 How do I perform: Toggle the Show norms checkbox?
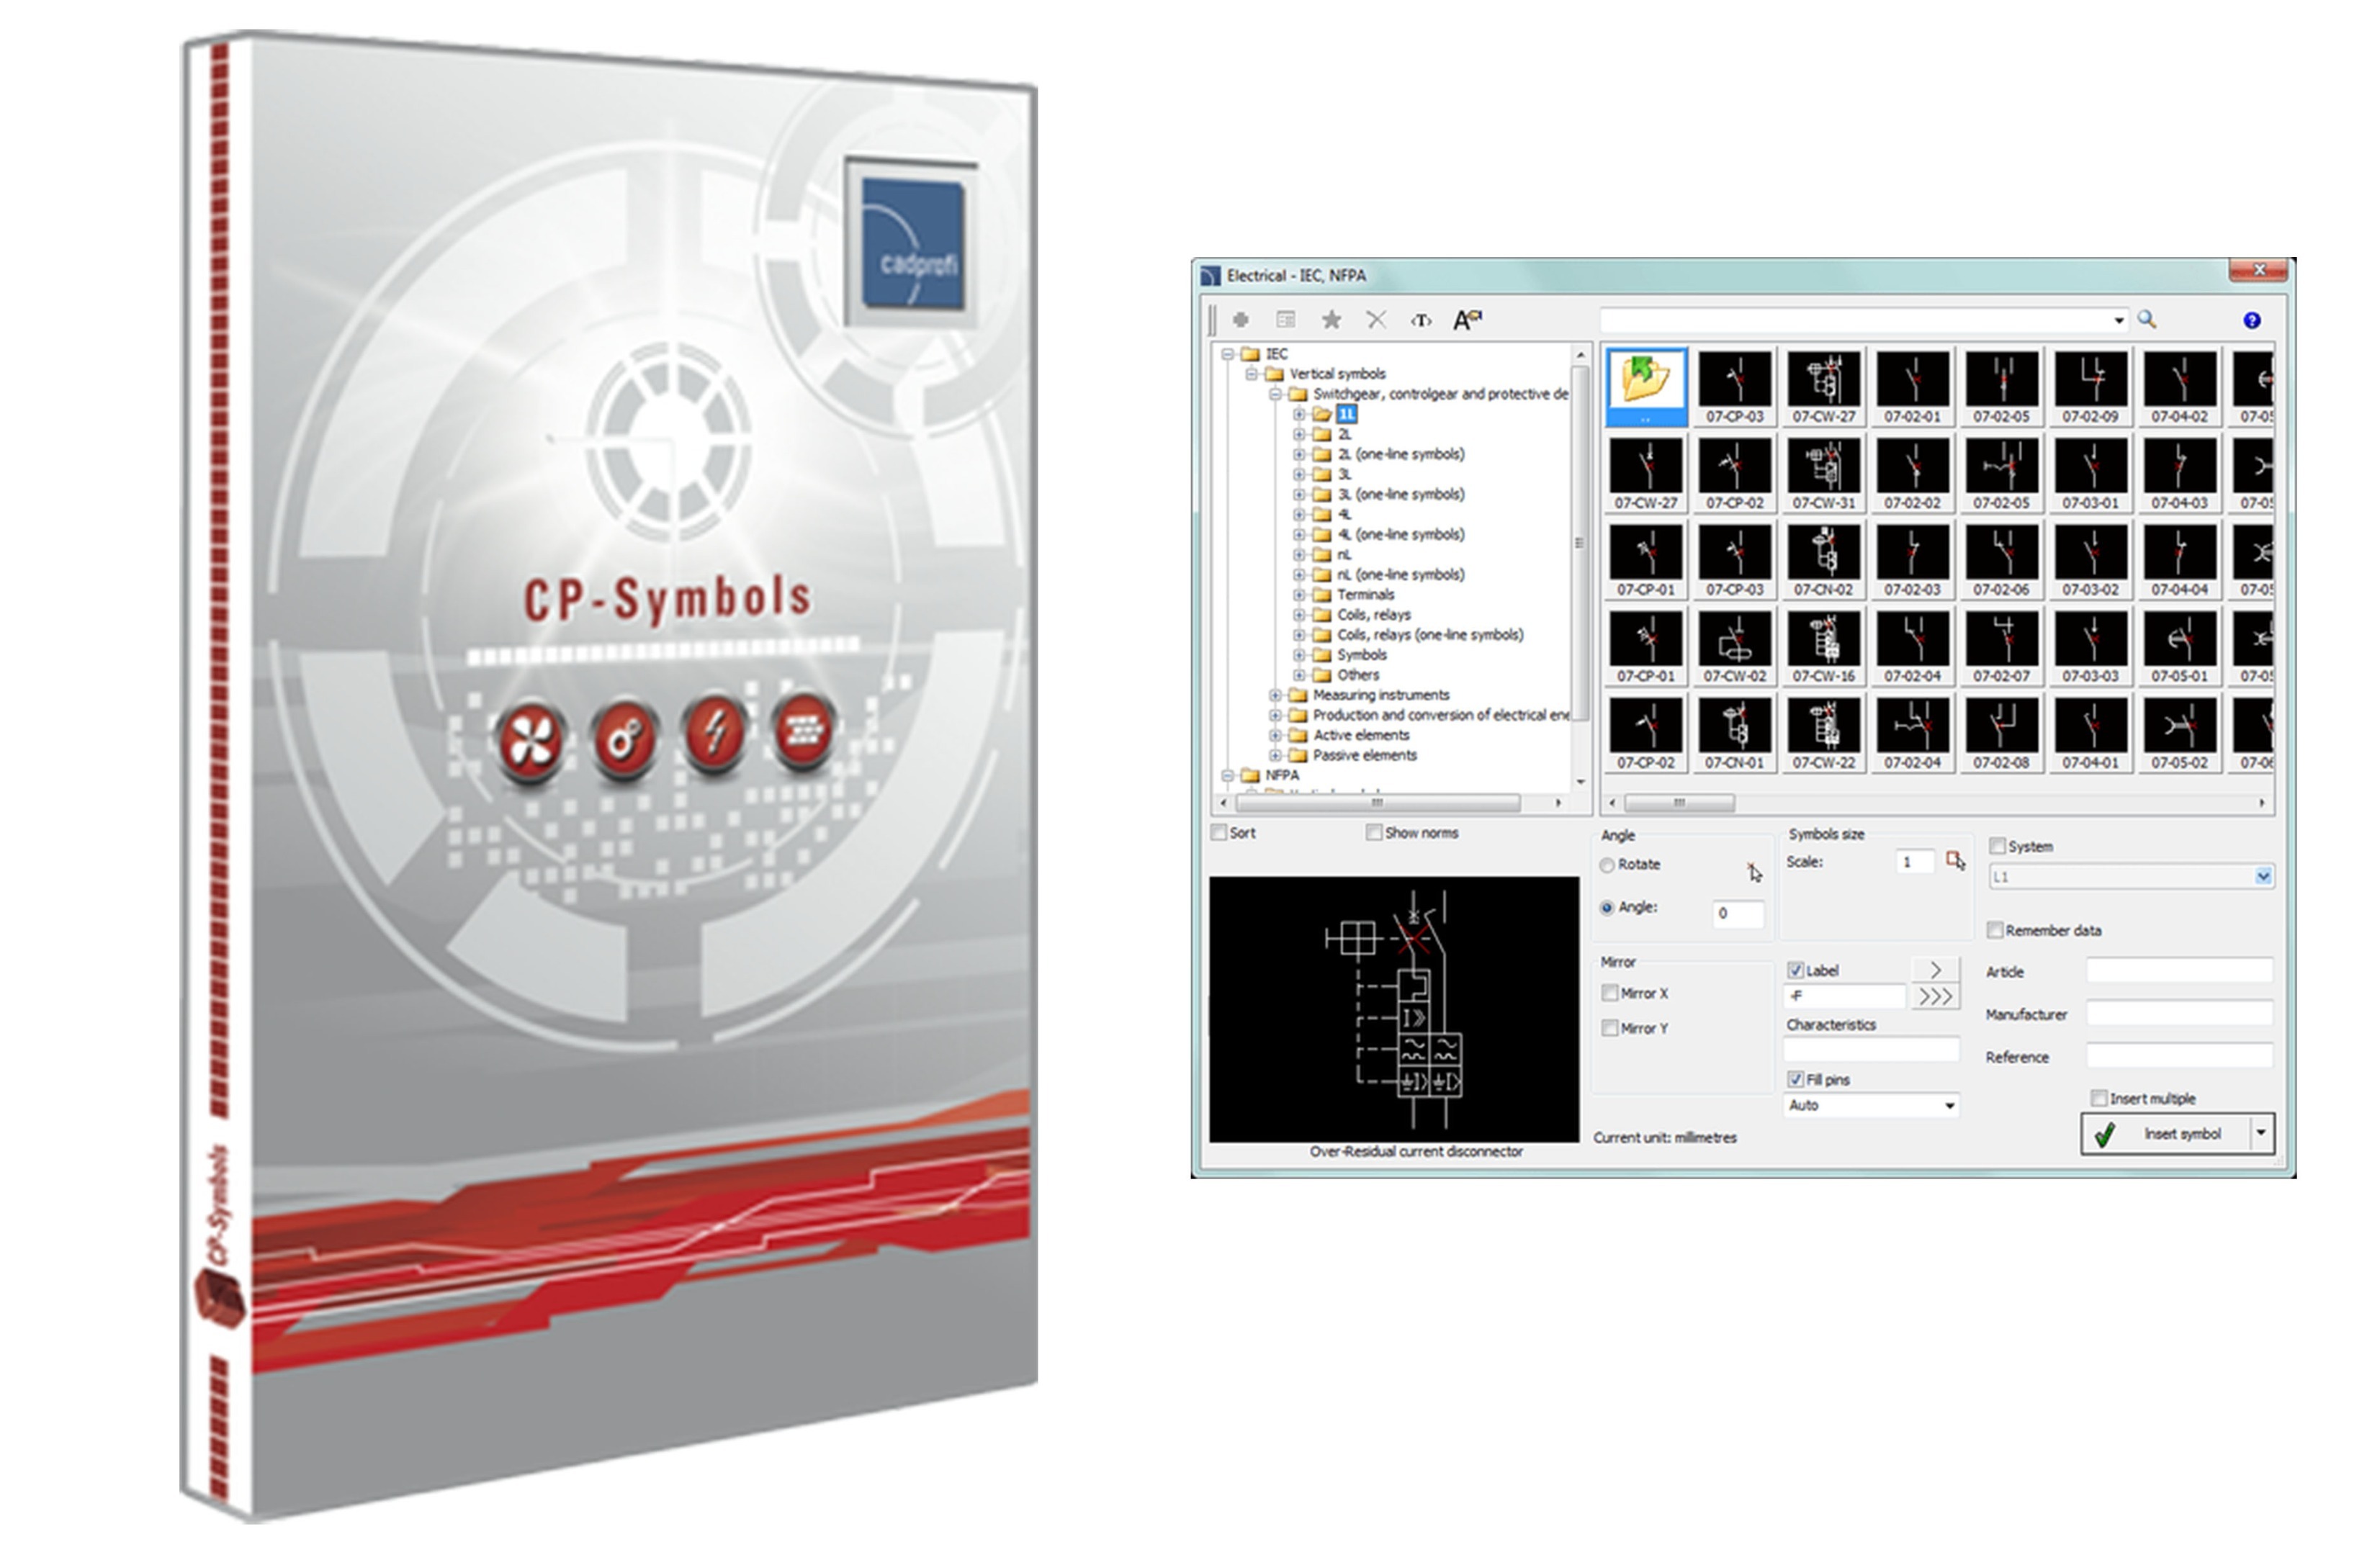click(x=1374, y=832)
